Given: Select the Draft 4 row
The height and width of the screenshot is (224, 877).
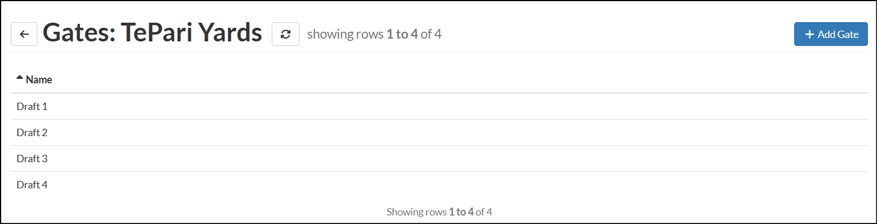Looking at the screenshot, I should pyautogui.click(x=439, y=184).
